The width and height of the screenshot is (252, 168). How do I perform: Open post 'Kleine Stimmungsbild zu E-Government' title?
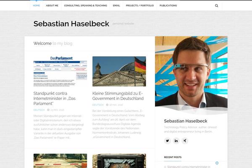(x=118, y=96)
